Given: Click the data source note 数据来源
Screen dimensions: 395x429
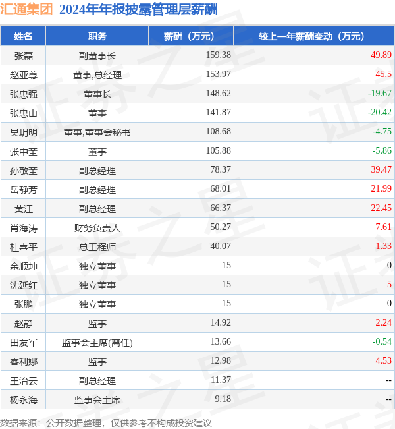Looking at the screenshot, I should 106,423.
